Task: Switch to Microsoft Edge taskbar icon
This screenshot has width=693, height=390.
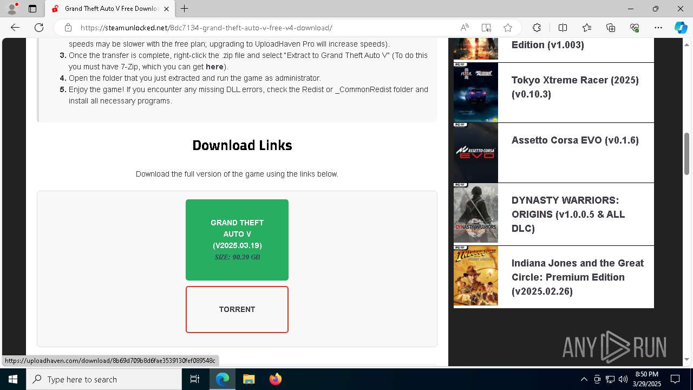Action: click(223, 379)
